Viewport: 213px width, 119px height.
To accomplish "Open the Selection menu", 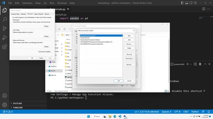I will coord(27,3).
